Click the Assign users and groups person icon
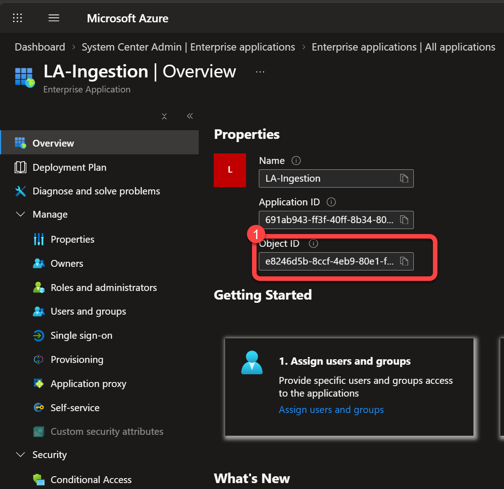Viewport: 504px width, 489px height. click(252, 362)
